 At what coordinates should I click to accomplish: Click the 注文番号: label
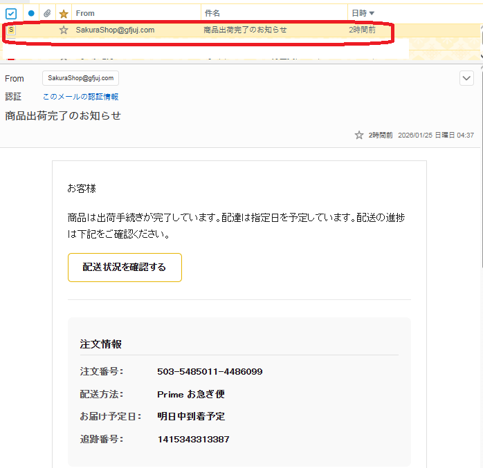(102, 371)
